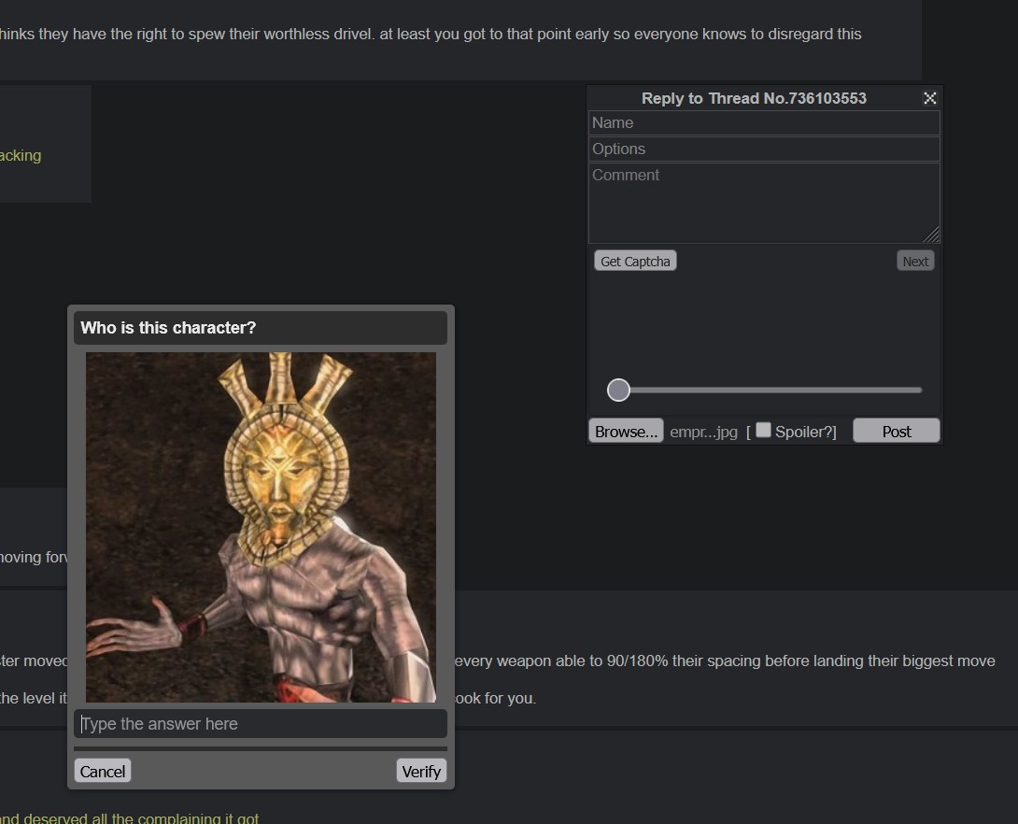Click Verify to submit captcha answer
The image size is (1018, 824).
(420, 771)
